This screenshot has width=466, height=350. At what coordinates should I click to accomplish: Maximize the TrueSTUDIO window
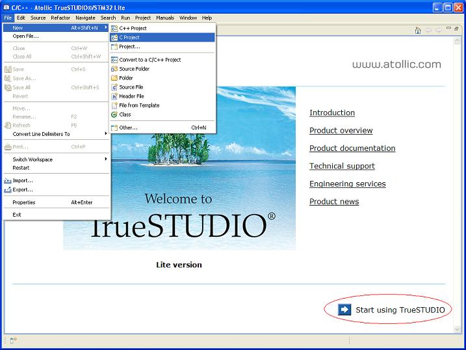pyautogui.click(x=448, y=7)
